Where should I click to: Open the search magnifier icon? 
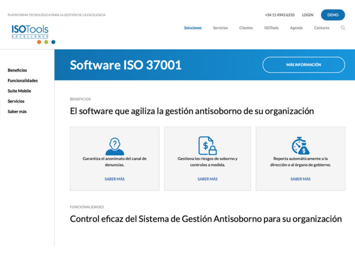point(343,28)
